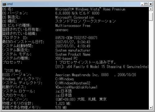Click the Microsoft Corporation text

pos(75,17)
